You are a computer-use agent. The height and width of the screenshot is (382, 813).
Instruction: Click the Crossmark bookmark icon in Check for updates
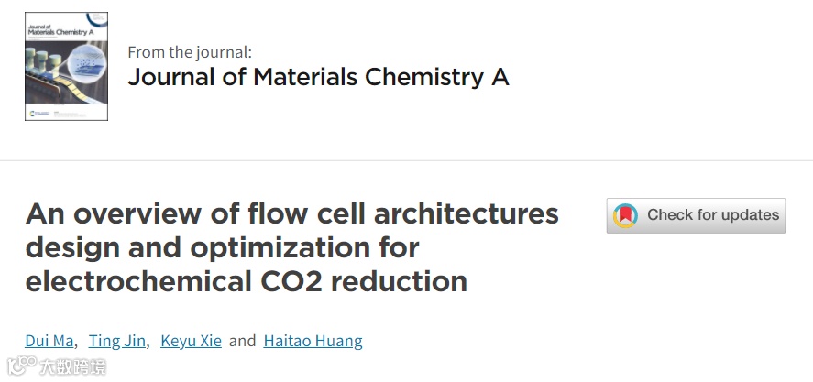[626, 215]
